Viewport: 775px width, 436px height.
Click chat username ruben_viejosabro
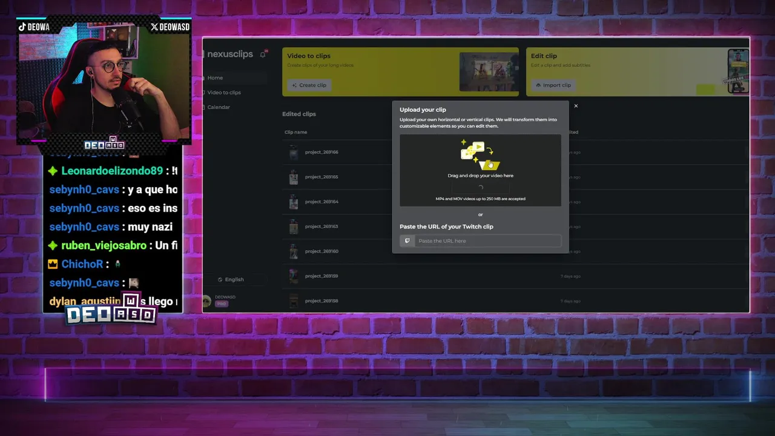pyautogui.click(x=104, y=246)
